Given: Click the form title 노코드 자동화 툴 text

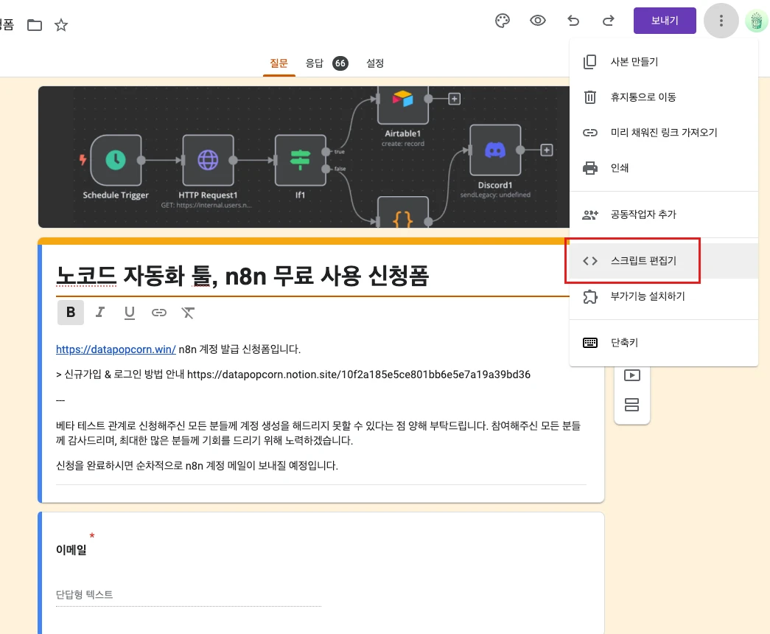Looking at the screenshot, I should click(242, 275).
